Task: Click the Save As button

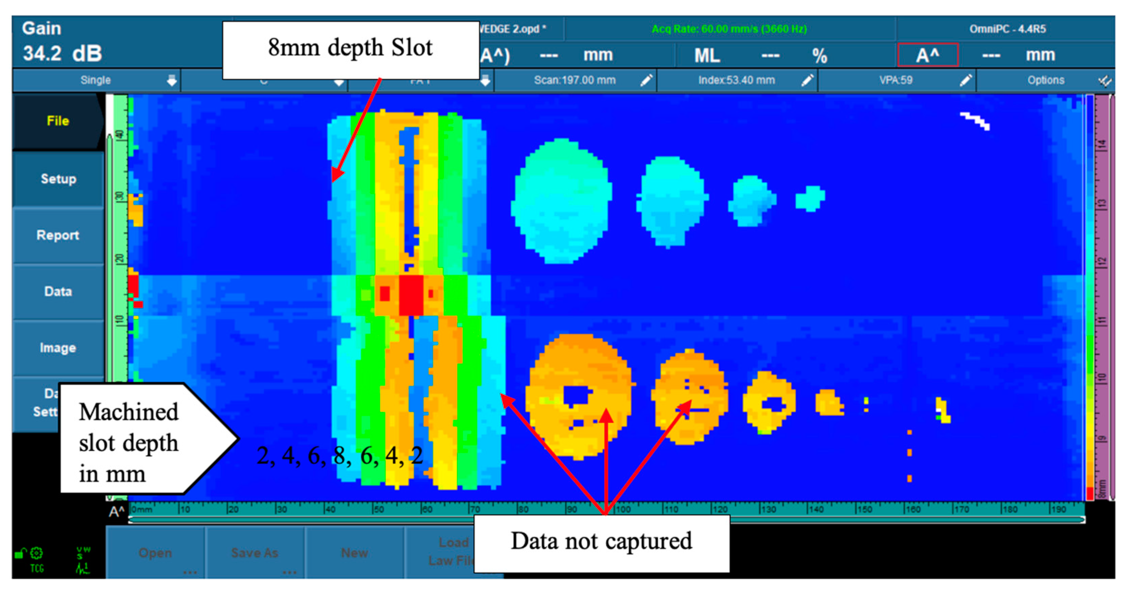Action: tap(255, 553)
